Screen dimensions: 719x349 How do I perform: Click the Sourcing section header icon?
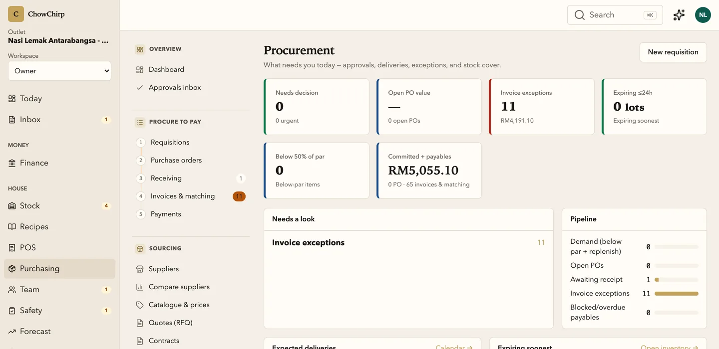click(140, 249)
